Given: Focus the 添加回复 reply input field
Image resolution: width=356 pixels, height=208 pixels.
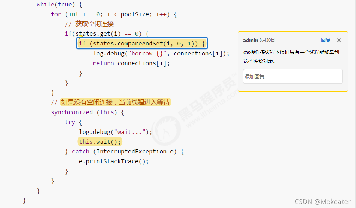Looking at the screenshot, I should click(x=292, y=77).
